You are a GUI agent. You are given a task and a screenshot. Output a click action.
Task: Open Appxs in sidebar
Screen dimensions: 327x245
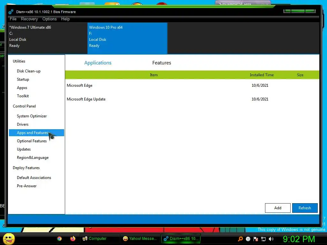click(x=22, y=88)
